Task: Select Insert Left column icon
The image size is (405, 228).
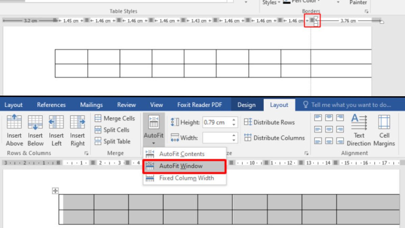Action: pyautogui.click(x=56, y=122)
